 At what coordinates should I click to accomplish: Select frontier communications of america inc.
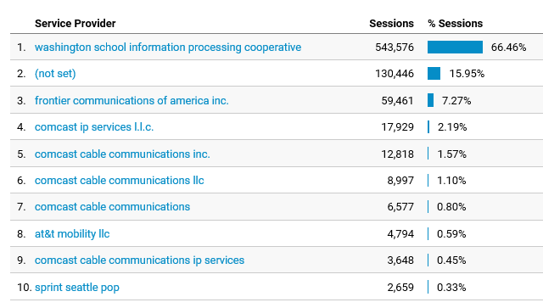point(132,100)
